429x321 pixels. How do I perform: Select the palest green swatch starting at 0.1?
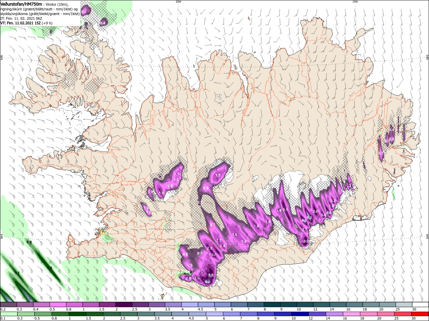tap(8, 314)
